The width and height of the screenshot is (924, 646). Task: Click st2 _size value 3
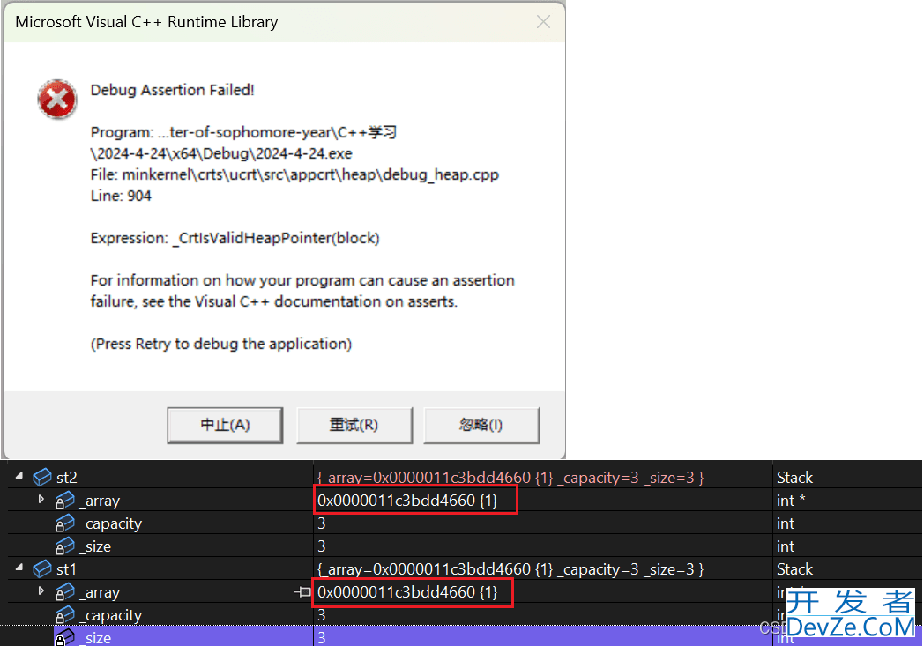(322, 546)
